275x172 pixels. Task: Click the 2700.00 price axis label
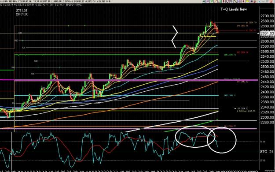point(267,16)
